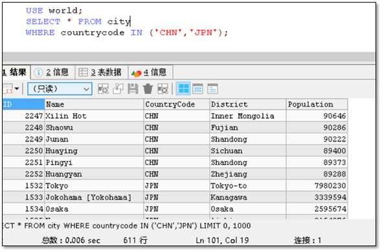The height and width of the screenshot is (252, 382).
Task: Click the population value 7980230
Action: 317,186
